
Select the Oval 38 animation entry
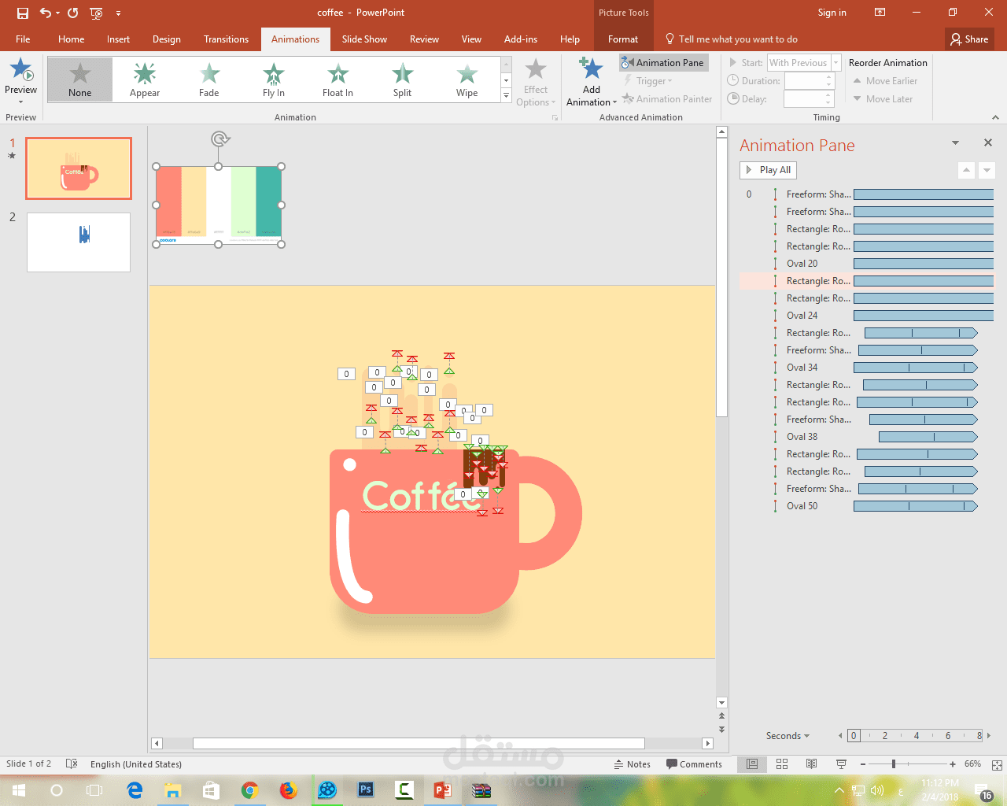[x=867, y=437]
